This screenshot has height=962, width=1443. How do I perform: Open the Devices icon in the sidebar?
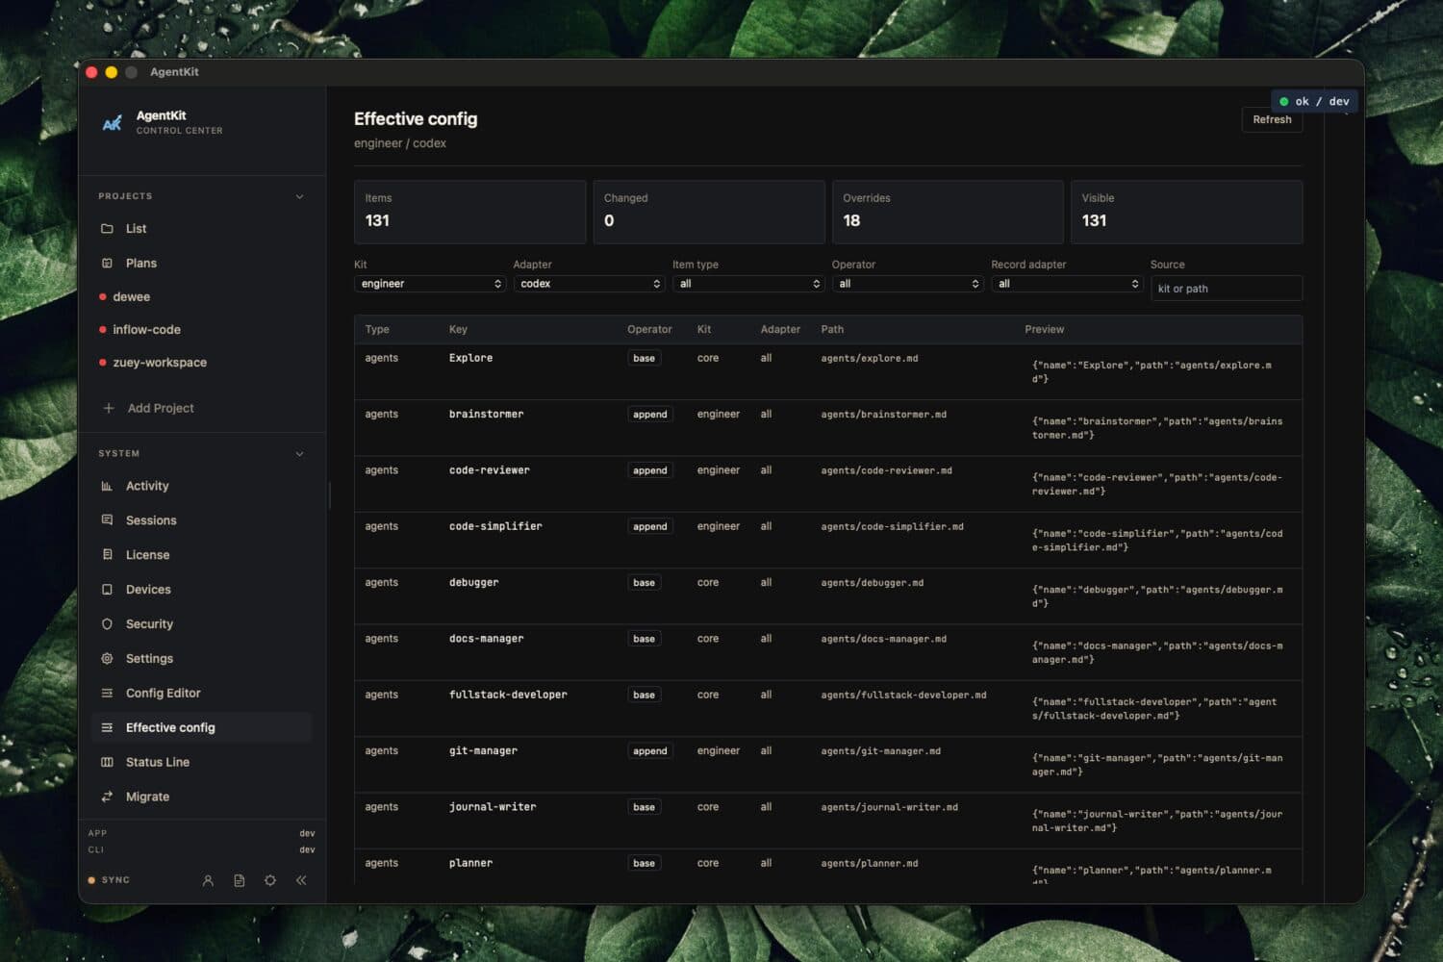coord(107,590)
